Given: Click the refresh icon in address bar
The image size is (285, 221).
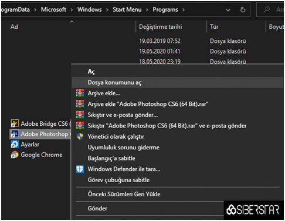Looking at the screenshot, I should (243, 9).
